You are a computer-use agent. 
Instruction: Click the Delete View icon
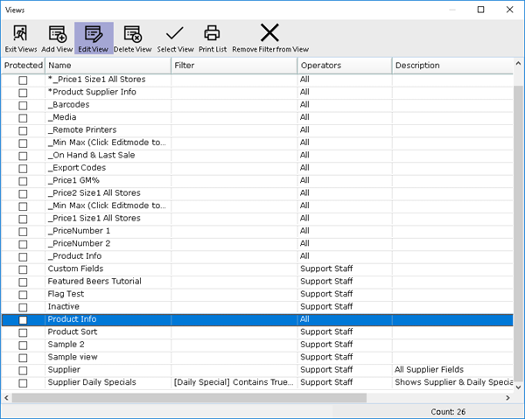[x=132, y=34]
